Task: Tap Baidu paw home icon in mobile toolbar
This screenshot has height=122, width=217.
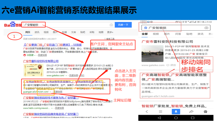Action: coord(205,111)
